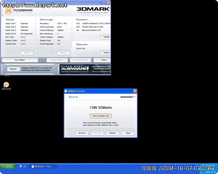
Task: Open the Demo button in main window
Action: (x=102, y=60)
